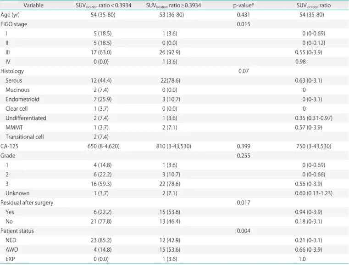The width and height of the screenshot is (349, 265).
Task: Select the 'Age (yr)' row label
Action: tap(10, 15)
